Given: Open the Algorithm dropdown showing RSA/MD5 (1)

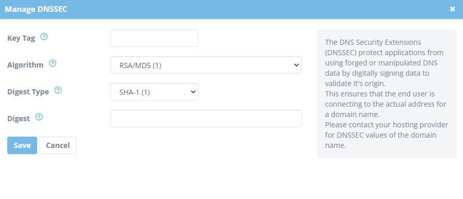Looking at the screenshot, I should coord(206,65).
